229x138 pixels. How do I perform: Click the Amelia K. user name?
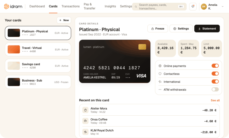tap(213, 7)
